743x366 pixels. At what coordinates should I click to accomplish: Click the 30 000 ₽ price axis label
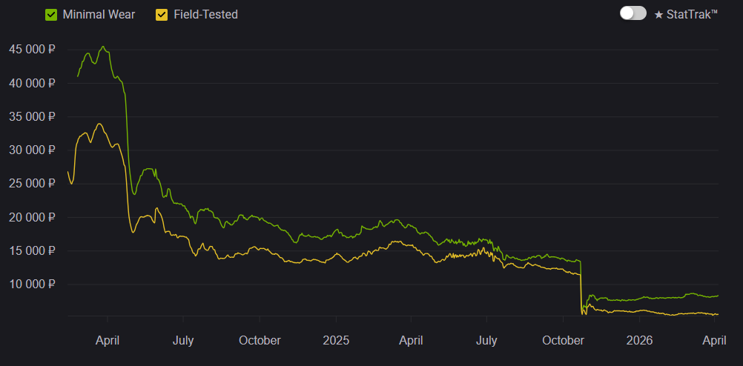pos(32,150)
